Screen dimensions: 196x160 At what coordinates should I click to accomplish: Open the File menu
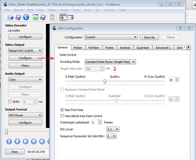pyautogui.click(x=7, y=10)
